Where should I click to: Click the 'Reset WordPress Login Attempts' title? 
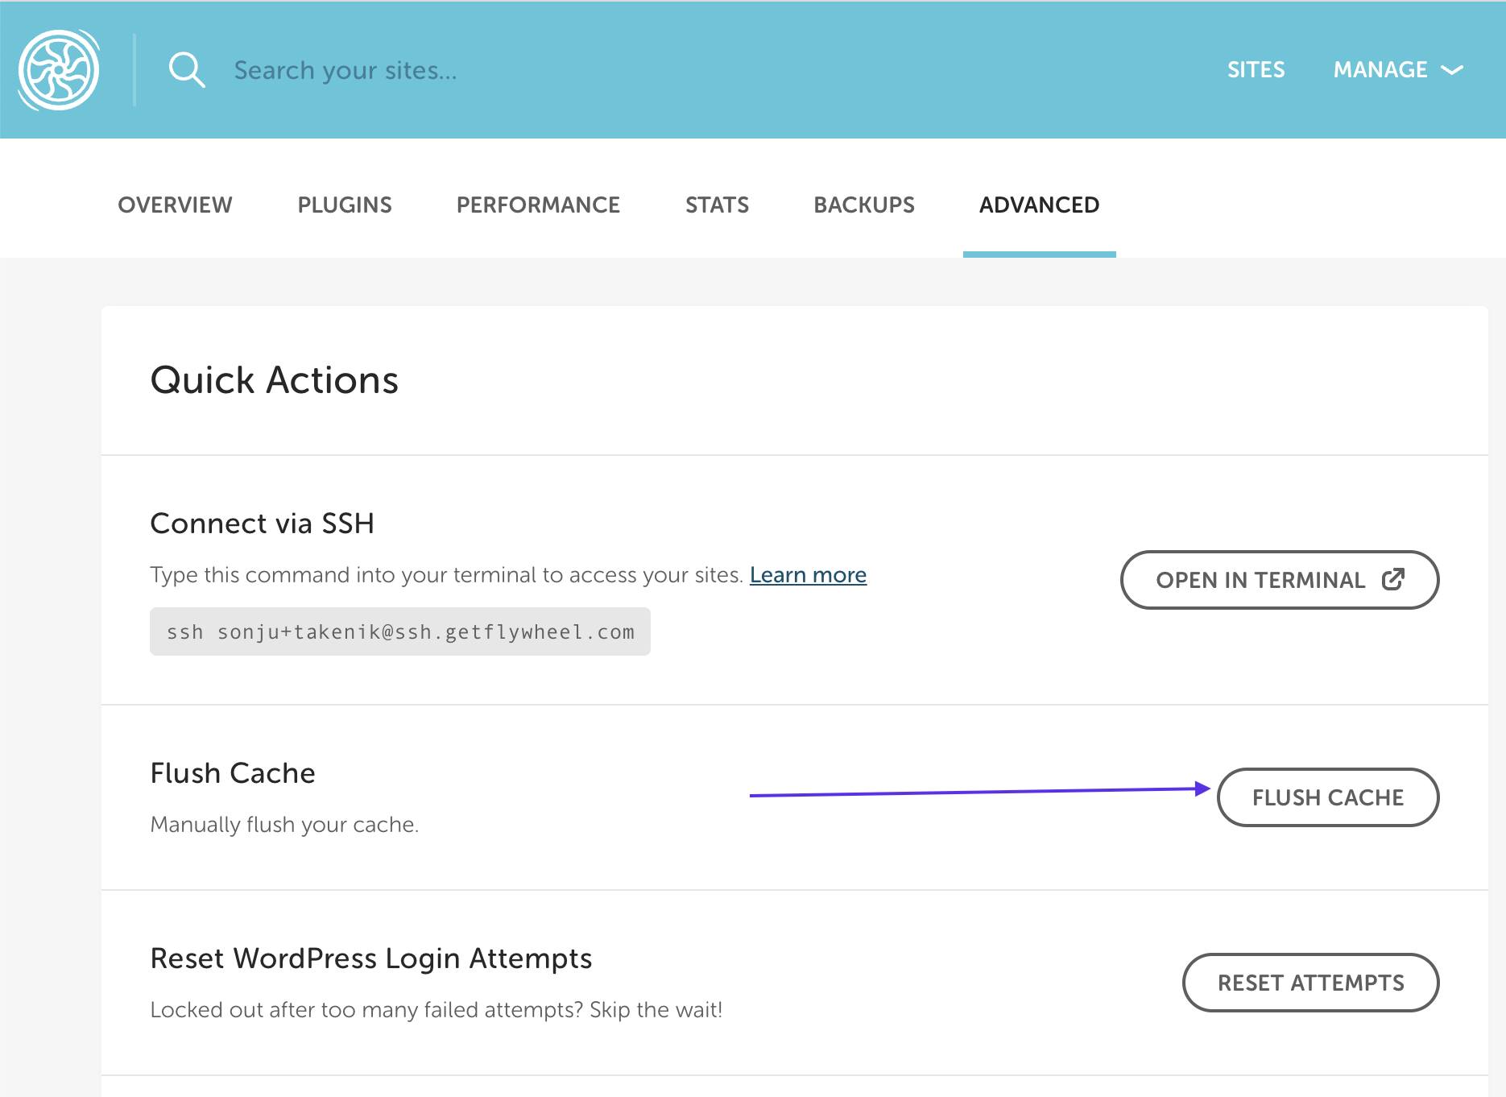(x=371, y=958)
